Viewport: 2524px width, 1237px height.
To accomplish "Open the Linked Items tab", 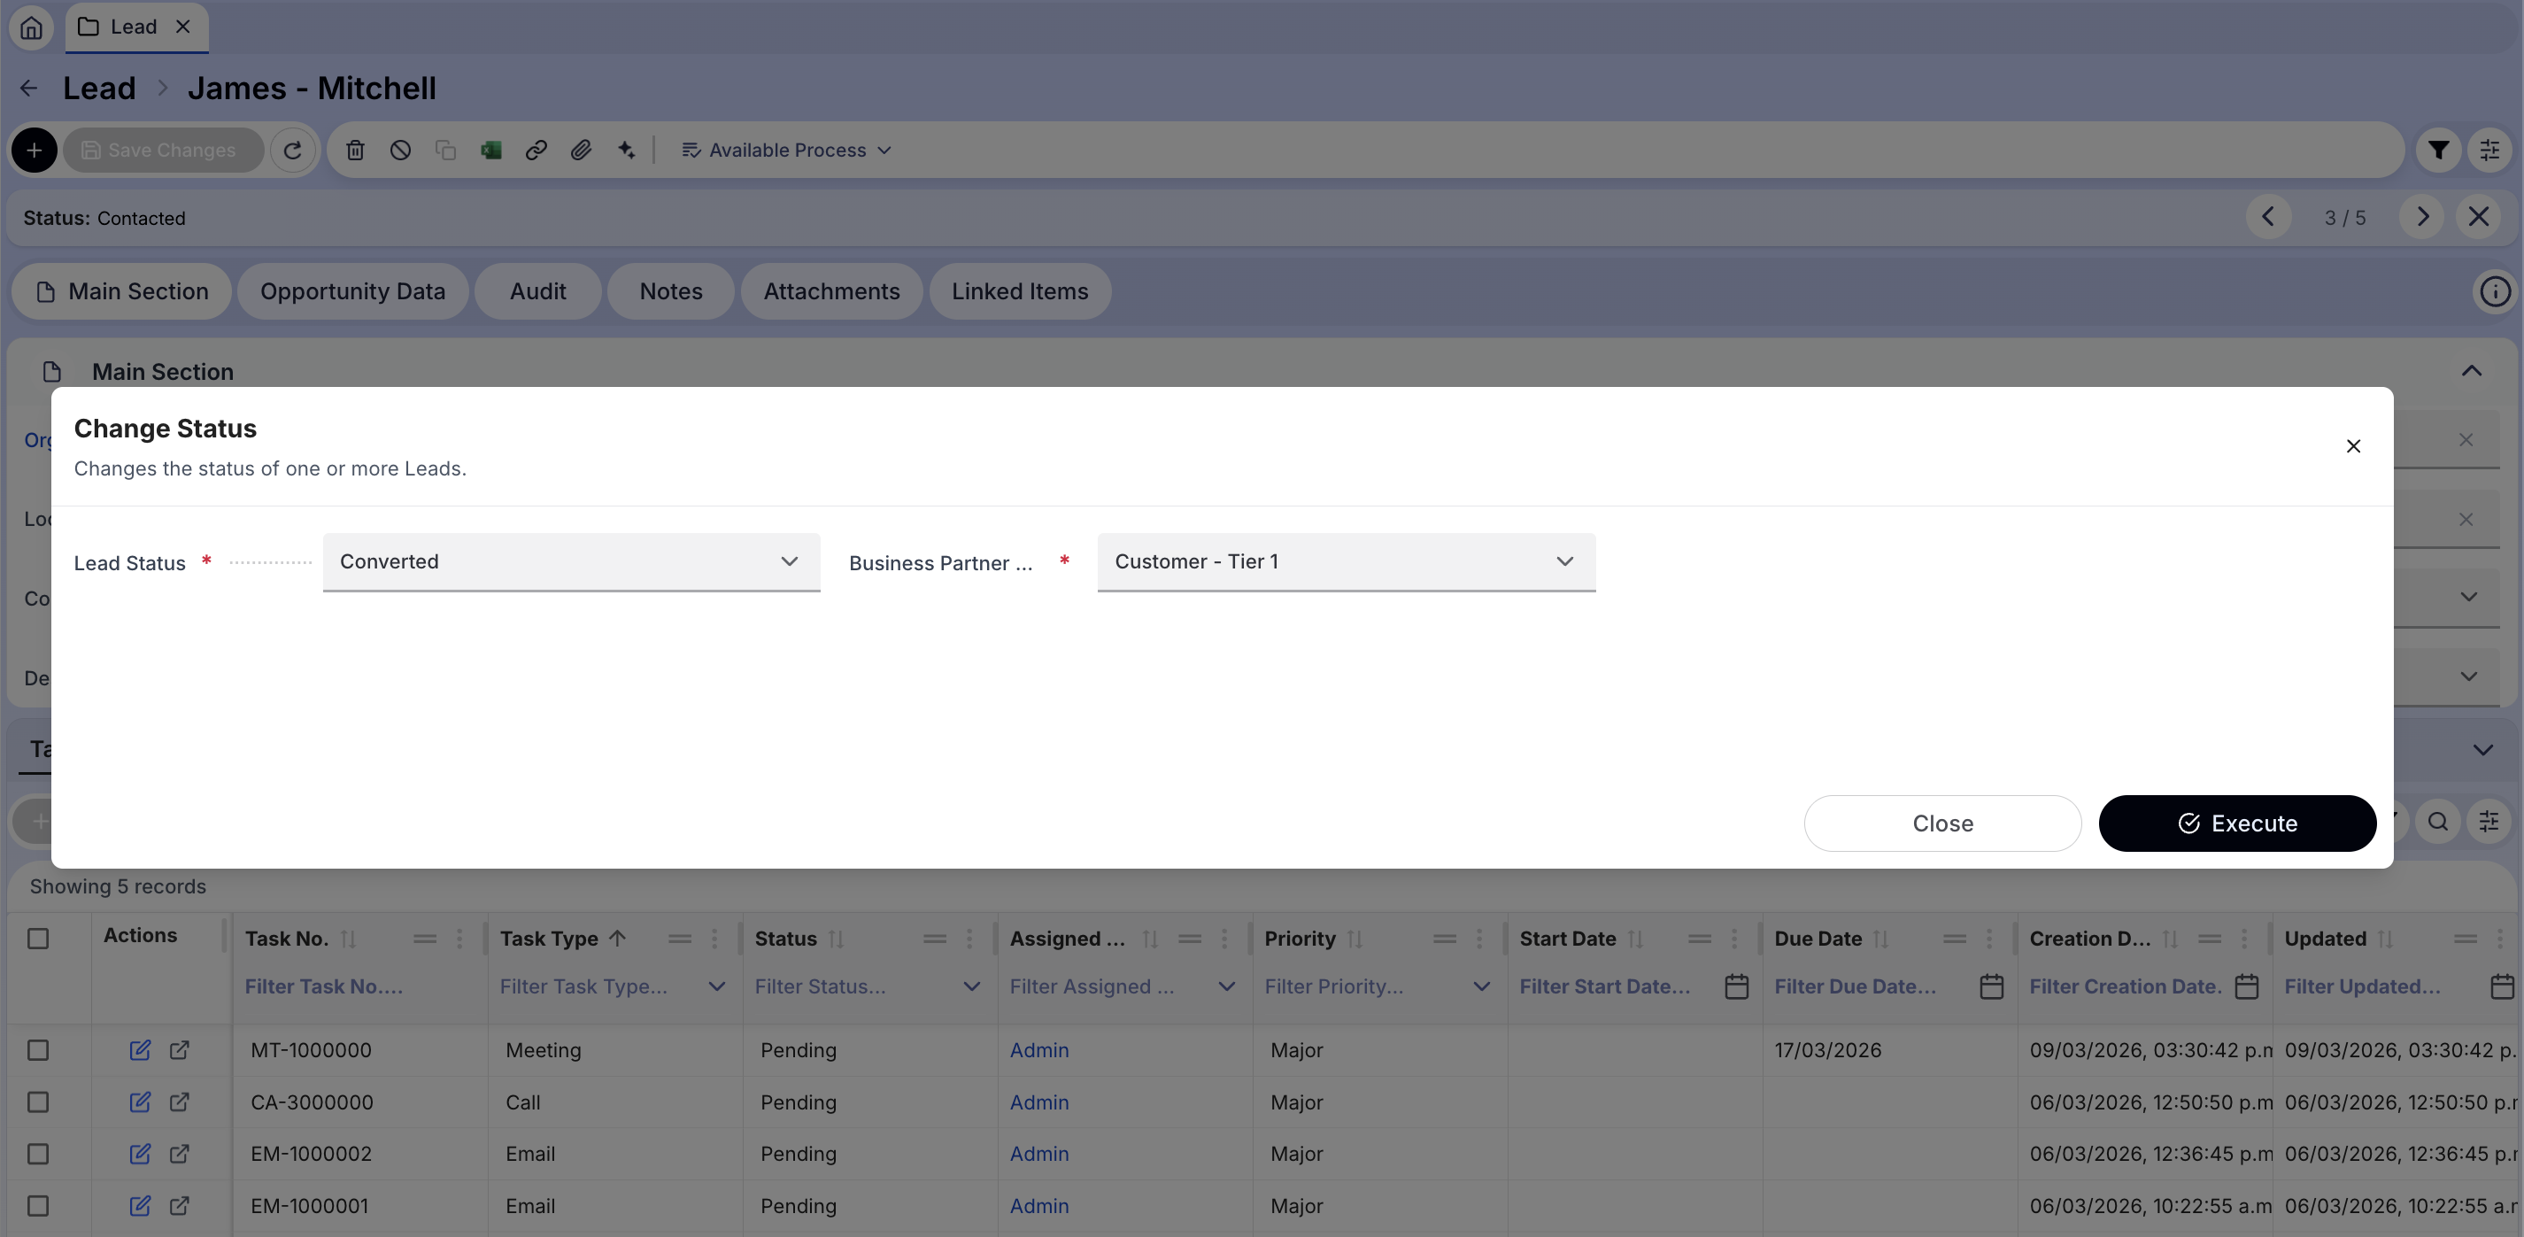I will pos(1019,291).
